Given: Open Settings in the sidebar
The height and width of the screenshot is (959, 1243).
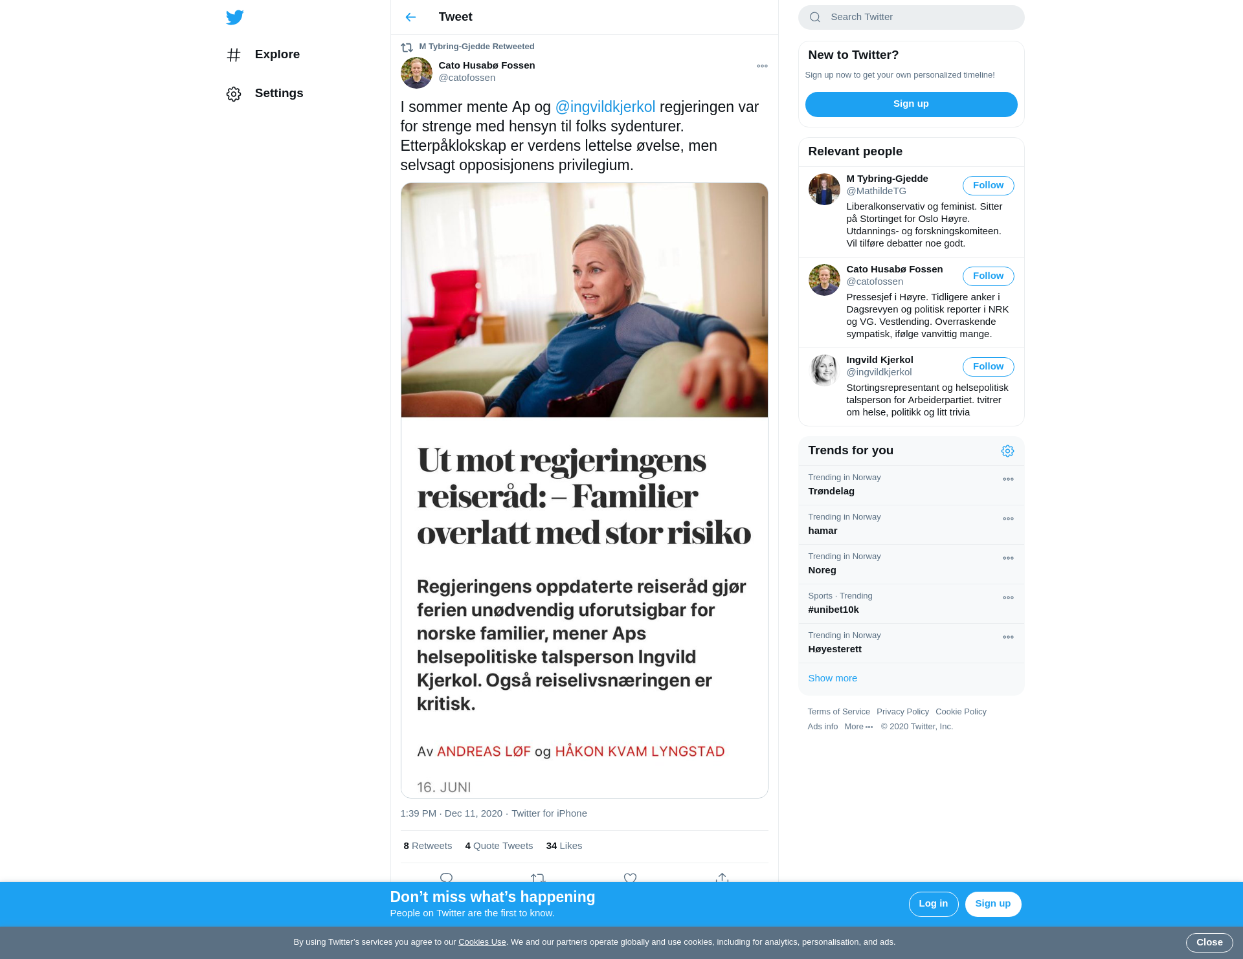Looking at the screenshot, I should [x=265, y=94].
